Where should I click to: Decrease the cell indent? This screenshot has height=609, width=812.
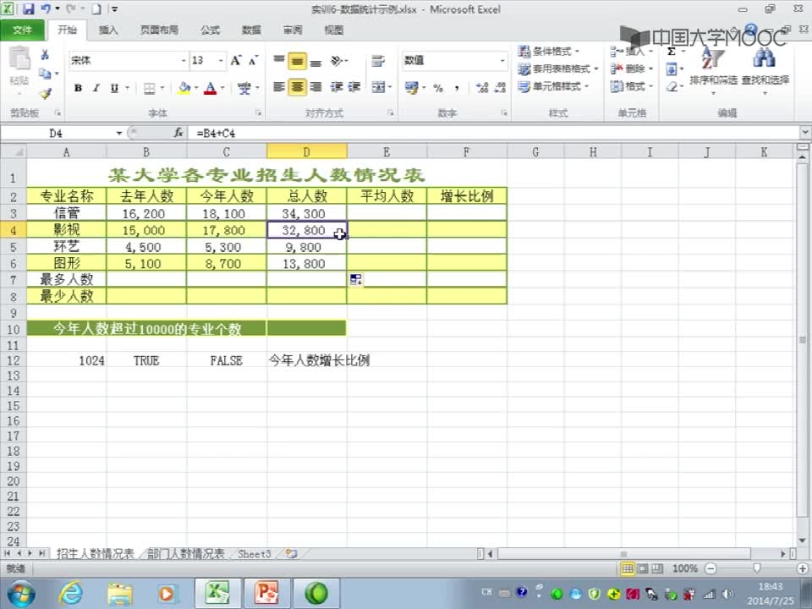click(337, 87)
